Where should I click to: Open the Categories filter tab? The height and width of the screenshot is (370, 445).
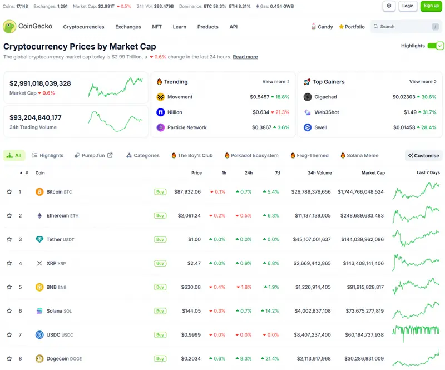pos(143,155)
